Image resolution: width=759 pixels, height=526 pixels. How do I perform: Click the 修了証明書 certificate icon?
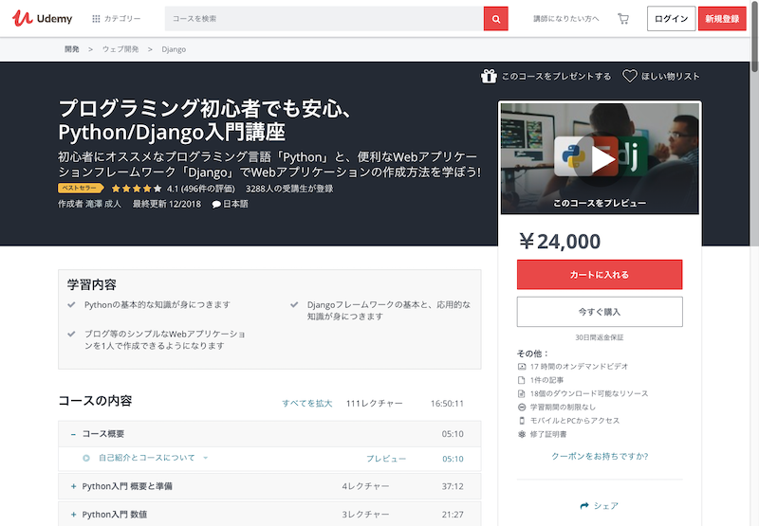point(521,434)
